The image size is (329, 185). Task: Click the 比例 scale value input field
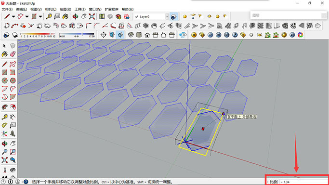(303, 182)
